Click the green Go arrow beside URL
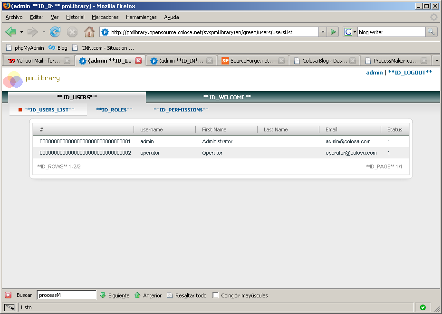Image resolution: width=442 pixels, height=314 pixels. tap(333, 32)
